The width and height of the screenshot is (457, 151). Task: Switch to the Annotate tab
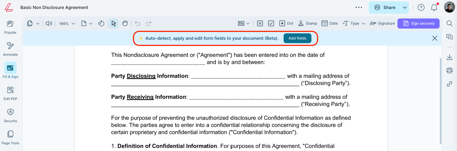coord(10,49)
